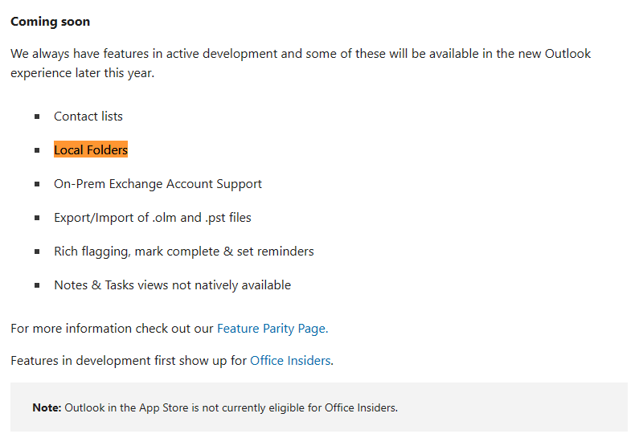The width and height of the screenshot is (639, 442).
Task: Click the Coming soon heading
Action: (50, 22)
